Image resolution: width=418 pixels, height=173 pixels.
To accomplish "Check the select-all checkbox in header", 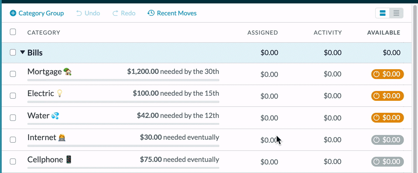I will [13, 32].
